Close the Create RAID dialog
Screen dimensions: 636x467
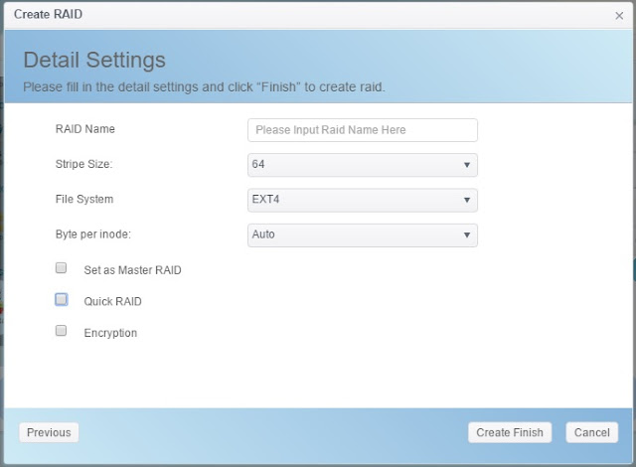point(619,16)
